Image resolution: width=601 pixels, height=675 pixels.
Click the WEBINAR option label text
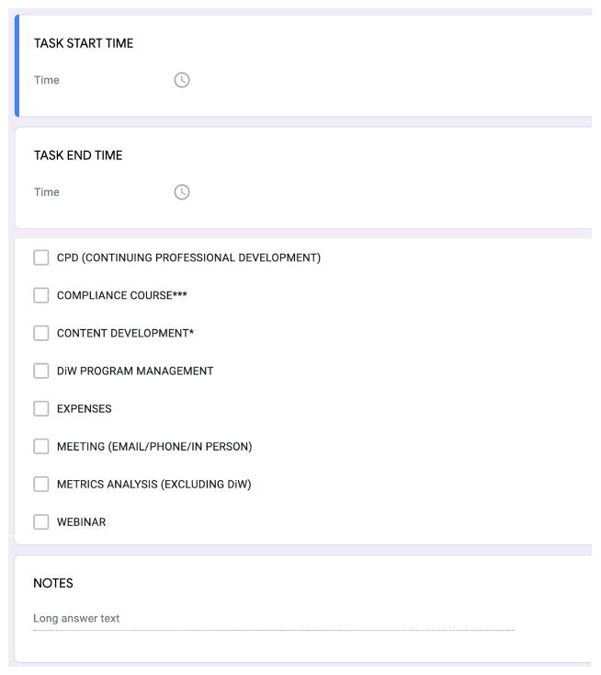click(81, 522)
